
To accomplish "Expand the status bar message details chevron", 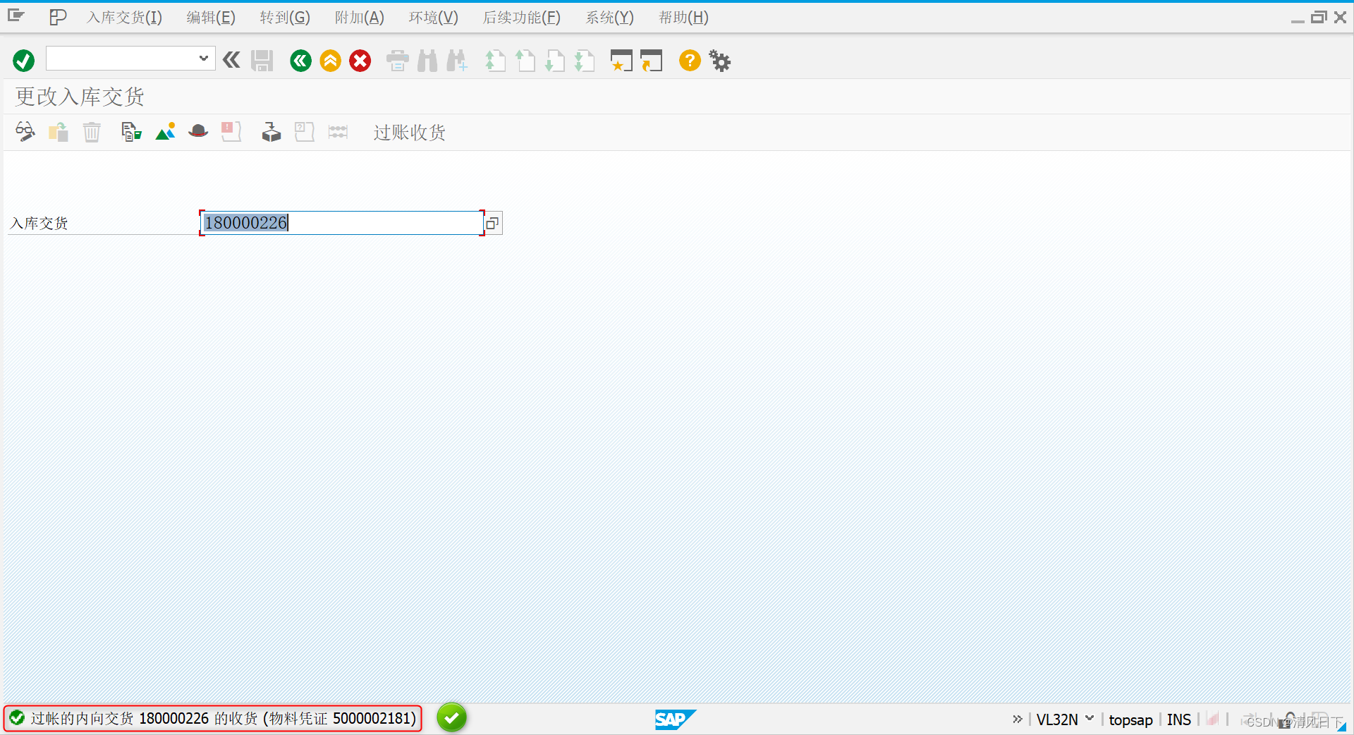I will (1018, 719).
